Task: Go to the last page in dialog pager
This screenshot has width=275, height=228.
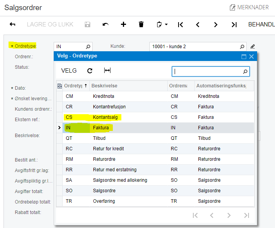Action: pos(247,216)
